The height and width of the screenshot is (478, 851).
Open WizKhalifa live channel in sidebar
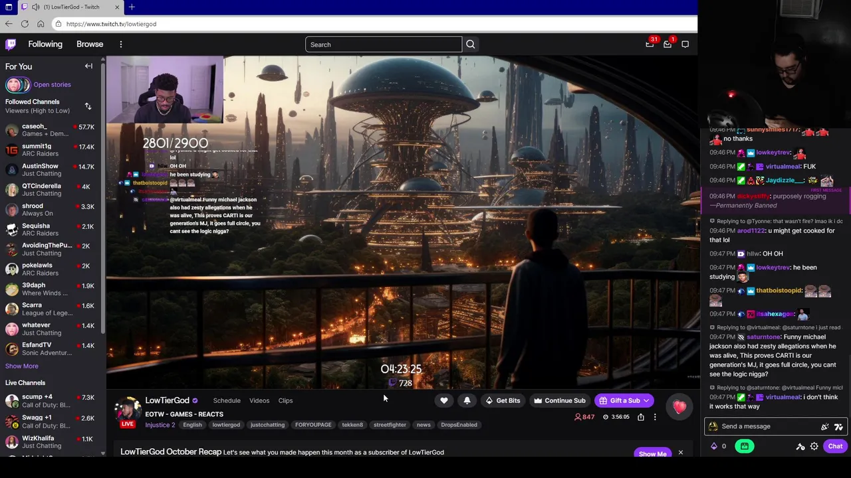(51, 441)
